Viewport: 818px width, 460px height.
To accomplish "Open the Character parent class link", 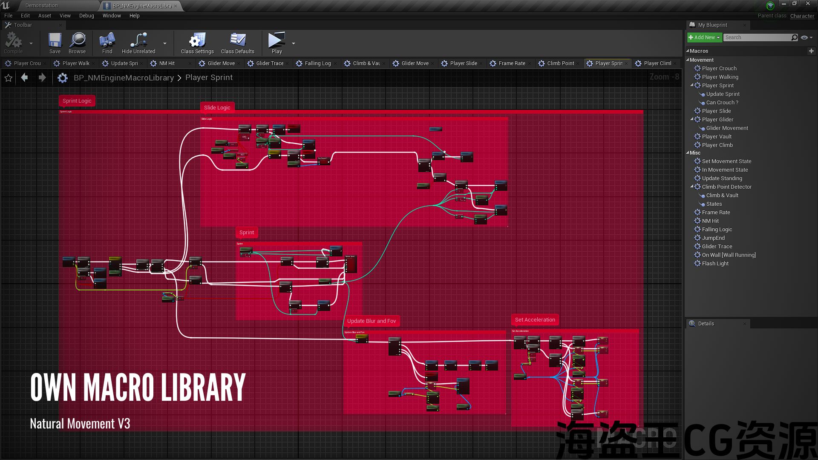I will point(802,16).
